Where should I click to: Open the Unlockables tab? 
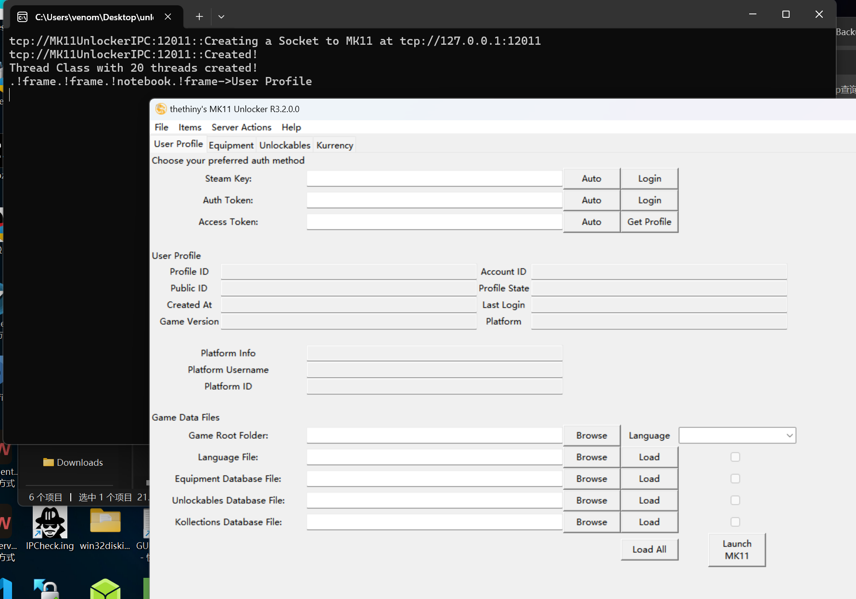point(284,145)
